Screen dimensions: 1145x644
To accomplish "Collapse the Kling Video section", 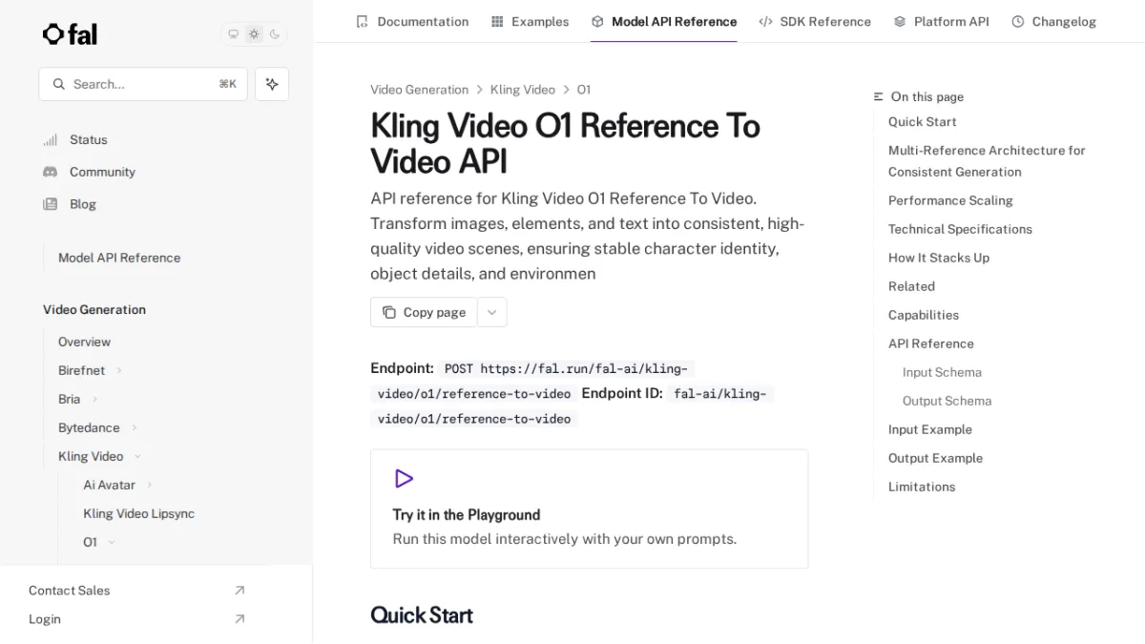I will point(100,456).
